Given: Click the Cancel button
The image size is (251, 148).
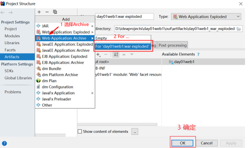Looking at the screenshot, I should click(207, 143).
